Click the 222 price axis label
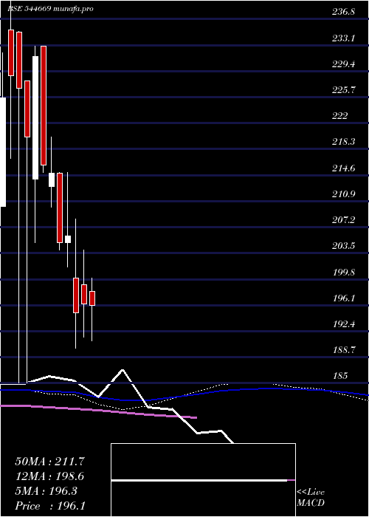Screen dimensions: 369x517 pyautogui.click(x=339, y=116)
